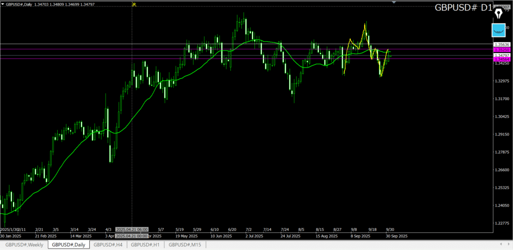Select the GBPUSD#,Daily tab
Viewport: 513px width, 250px height.
click(68, 244)
